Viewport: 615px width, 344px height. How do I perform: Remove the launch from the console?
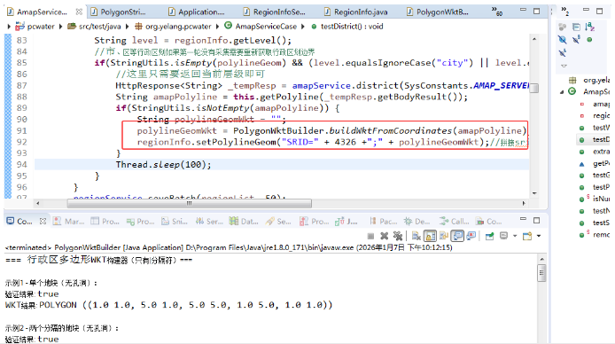point(384,236)
